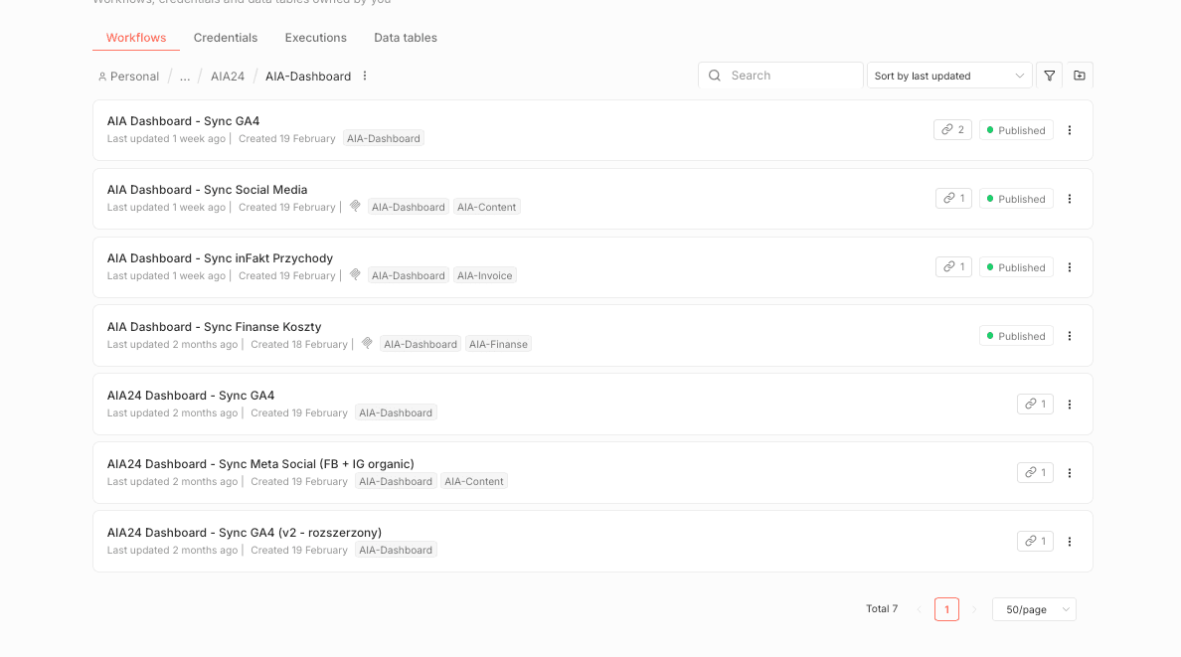
Task: Click the next page arrow
Action: (974, 609)
